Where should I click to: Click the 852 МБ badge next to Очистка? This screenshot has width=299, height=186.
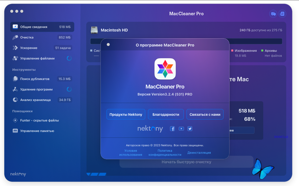coord(65,37)
